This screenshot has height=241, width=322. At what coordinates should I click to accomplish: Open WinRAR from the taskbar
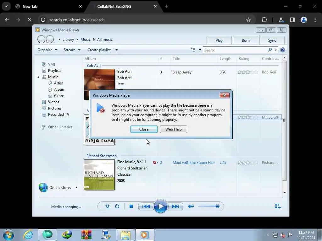tap(86, 235)
